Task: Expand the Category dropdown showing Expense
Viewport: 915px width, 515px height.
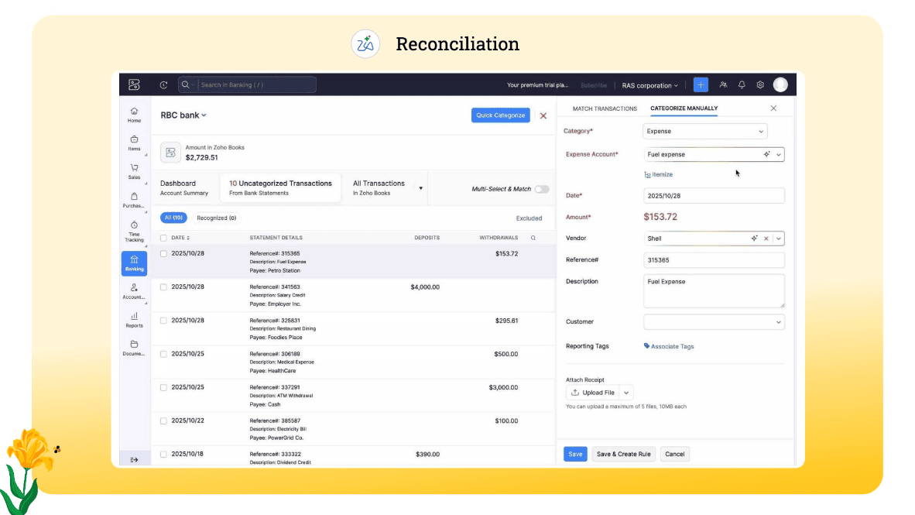Action: coord(704,132)
